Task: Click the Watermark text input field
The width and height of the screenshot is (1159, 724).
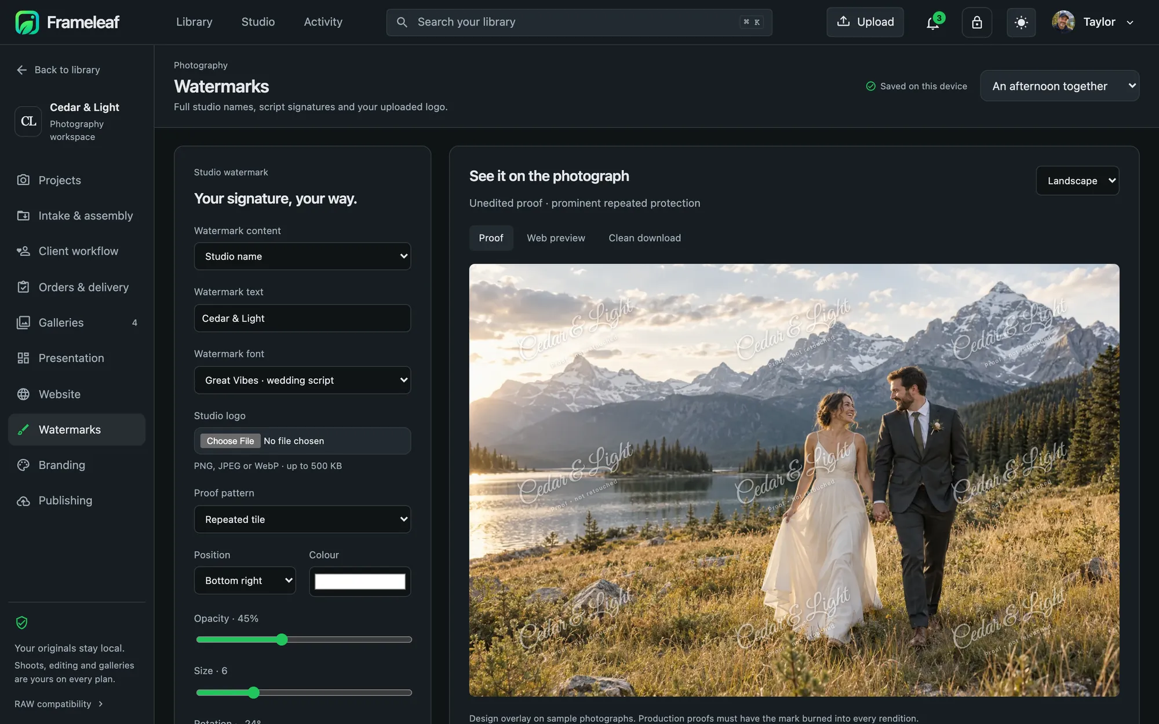Action: tap(302, 318)
